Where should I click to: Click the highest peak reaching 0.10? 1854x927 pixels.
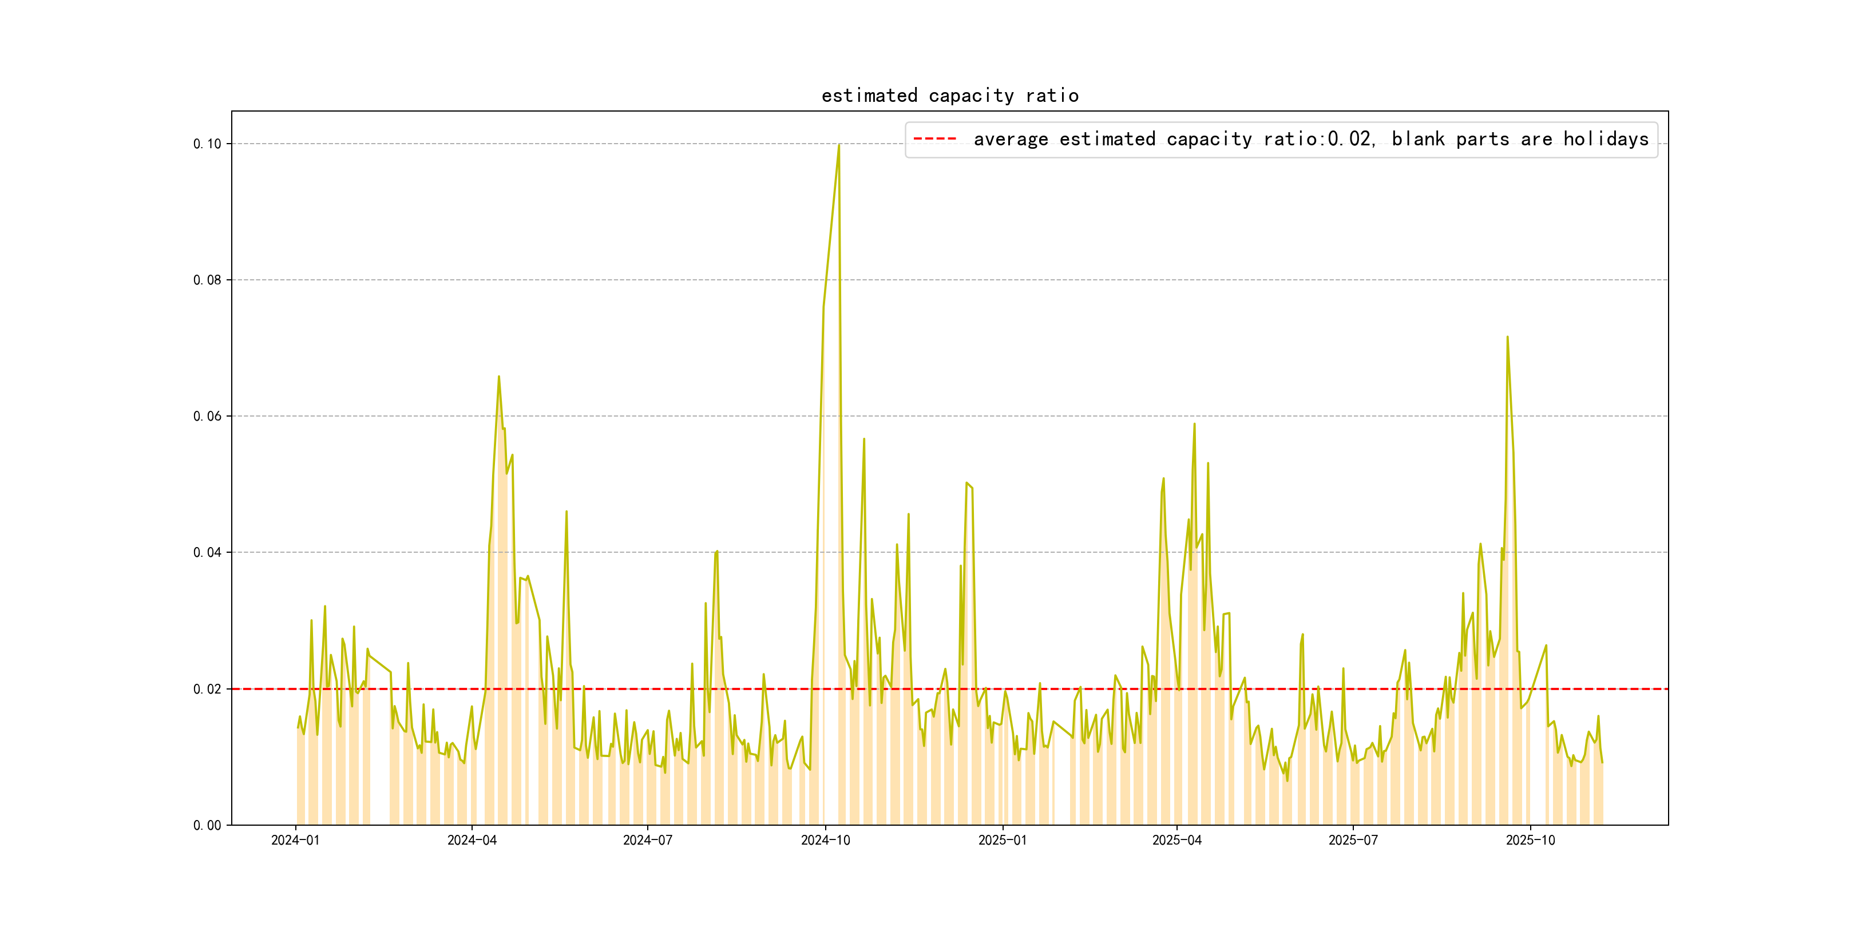click(839, 146)
